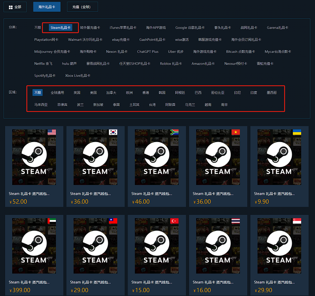Select the Garena礼品卡 category

(x=278, y=28)
